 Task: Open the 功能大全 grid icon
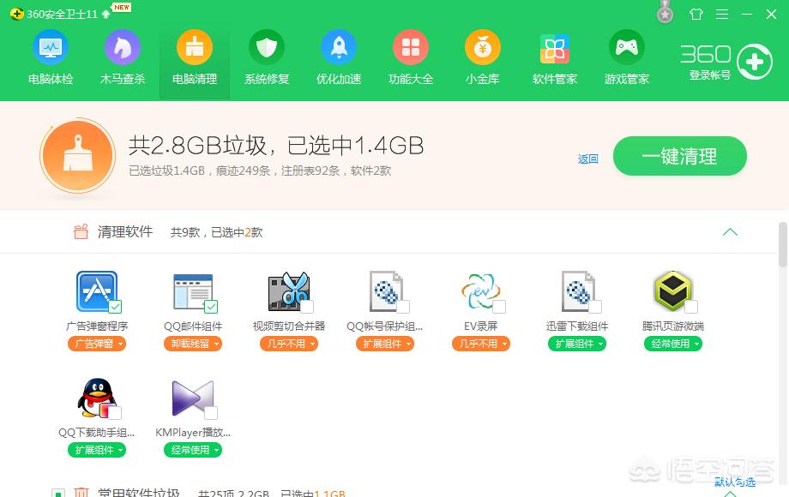411,48
